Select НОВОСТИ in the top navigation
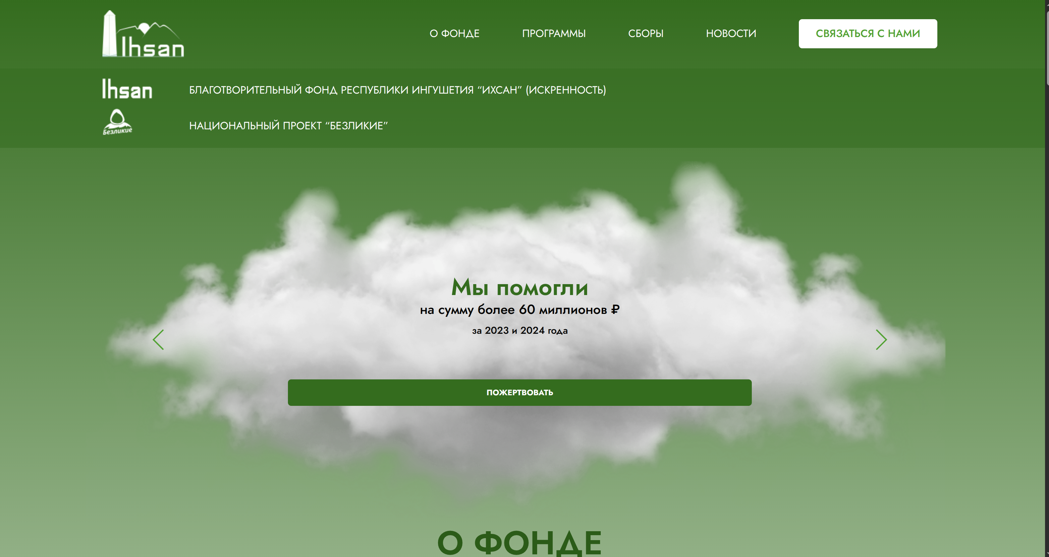 coord(731,33)
